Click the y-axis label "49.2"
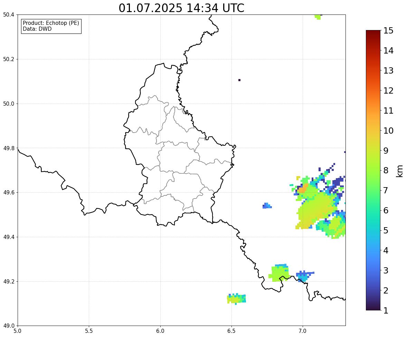Viewport: 407px width, 337px height. (8, 281)
